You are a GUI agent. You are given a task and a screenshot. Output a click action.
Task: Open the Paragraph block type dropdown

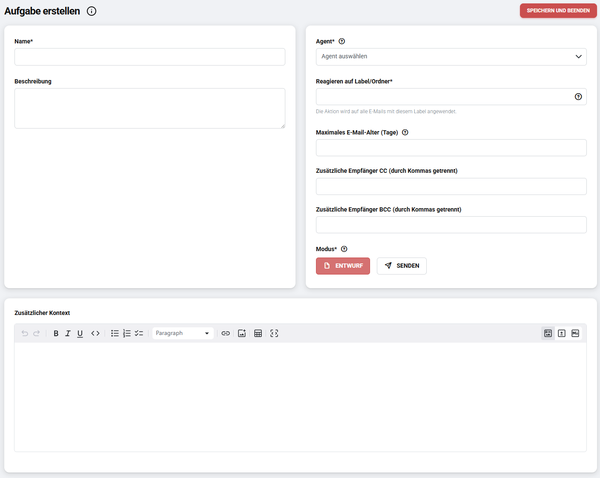[x=183, y=333]
